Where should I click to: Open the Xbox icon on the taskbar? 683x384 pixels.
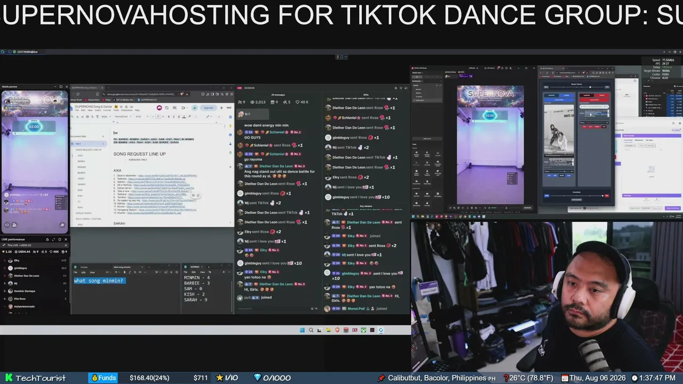click(363, 330)
